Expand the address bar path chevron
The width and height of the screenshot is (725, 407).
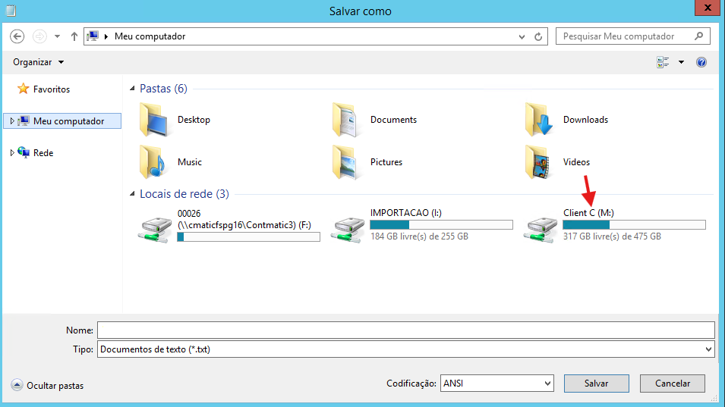coord(106,36)
